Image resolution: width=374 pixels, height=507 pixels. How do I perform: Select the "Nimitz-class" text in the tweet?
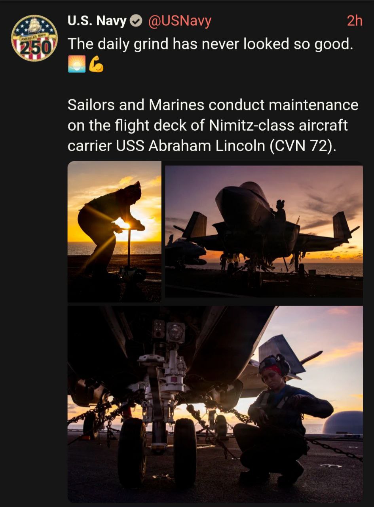pos(251,126)
